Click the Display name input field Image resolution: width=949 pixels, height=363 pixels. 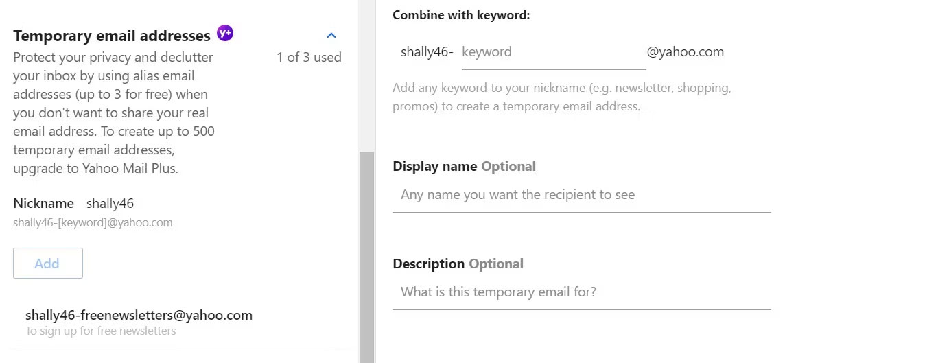tap(582, 195)
